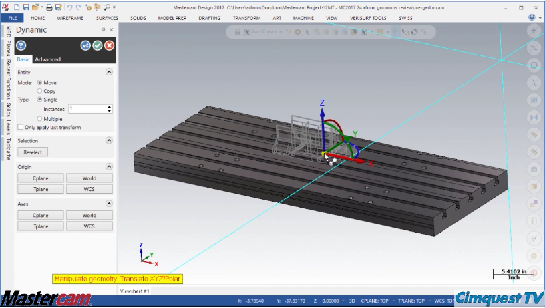Choose Single type
The height and width of the screenshot is (308, 545).
pos(39,99)
